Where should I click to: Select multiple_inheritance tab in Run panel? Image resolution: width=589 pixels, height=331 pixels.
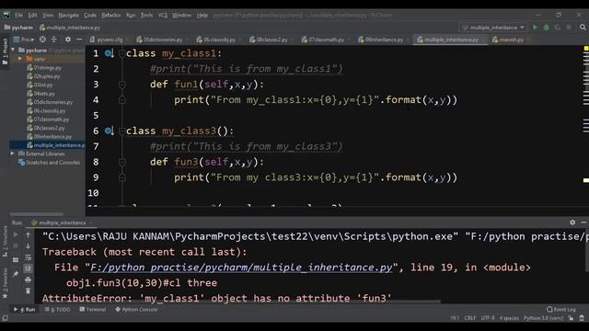(62, 223)
